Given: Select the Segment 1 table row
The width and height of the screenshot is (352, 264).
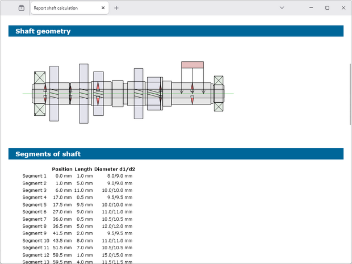Looking at the screenshot, I should (34, 176).
